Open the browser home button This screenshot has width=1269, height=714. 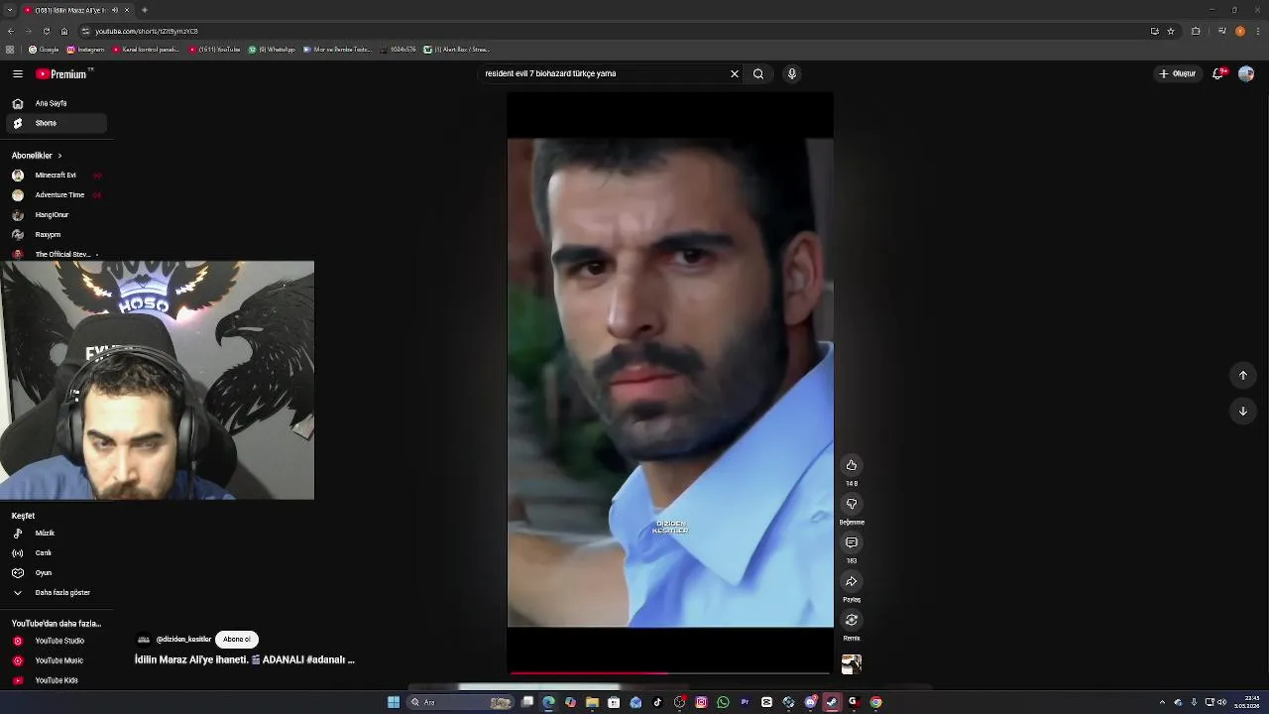click(64, 31)
